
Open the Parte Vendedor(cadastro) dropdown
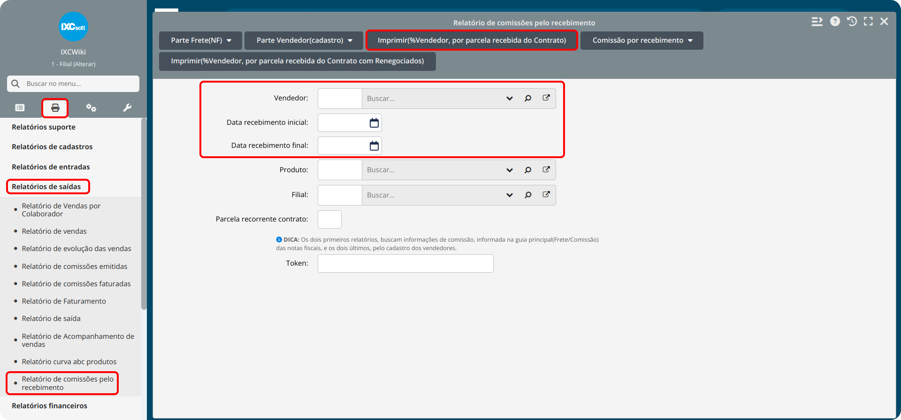click(304, 40)
